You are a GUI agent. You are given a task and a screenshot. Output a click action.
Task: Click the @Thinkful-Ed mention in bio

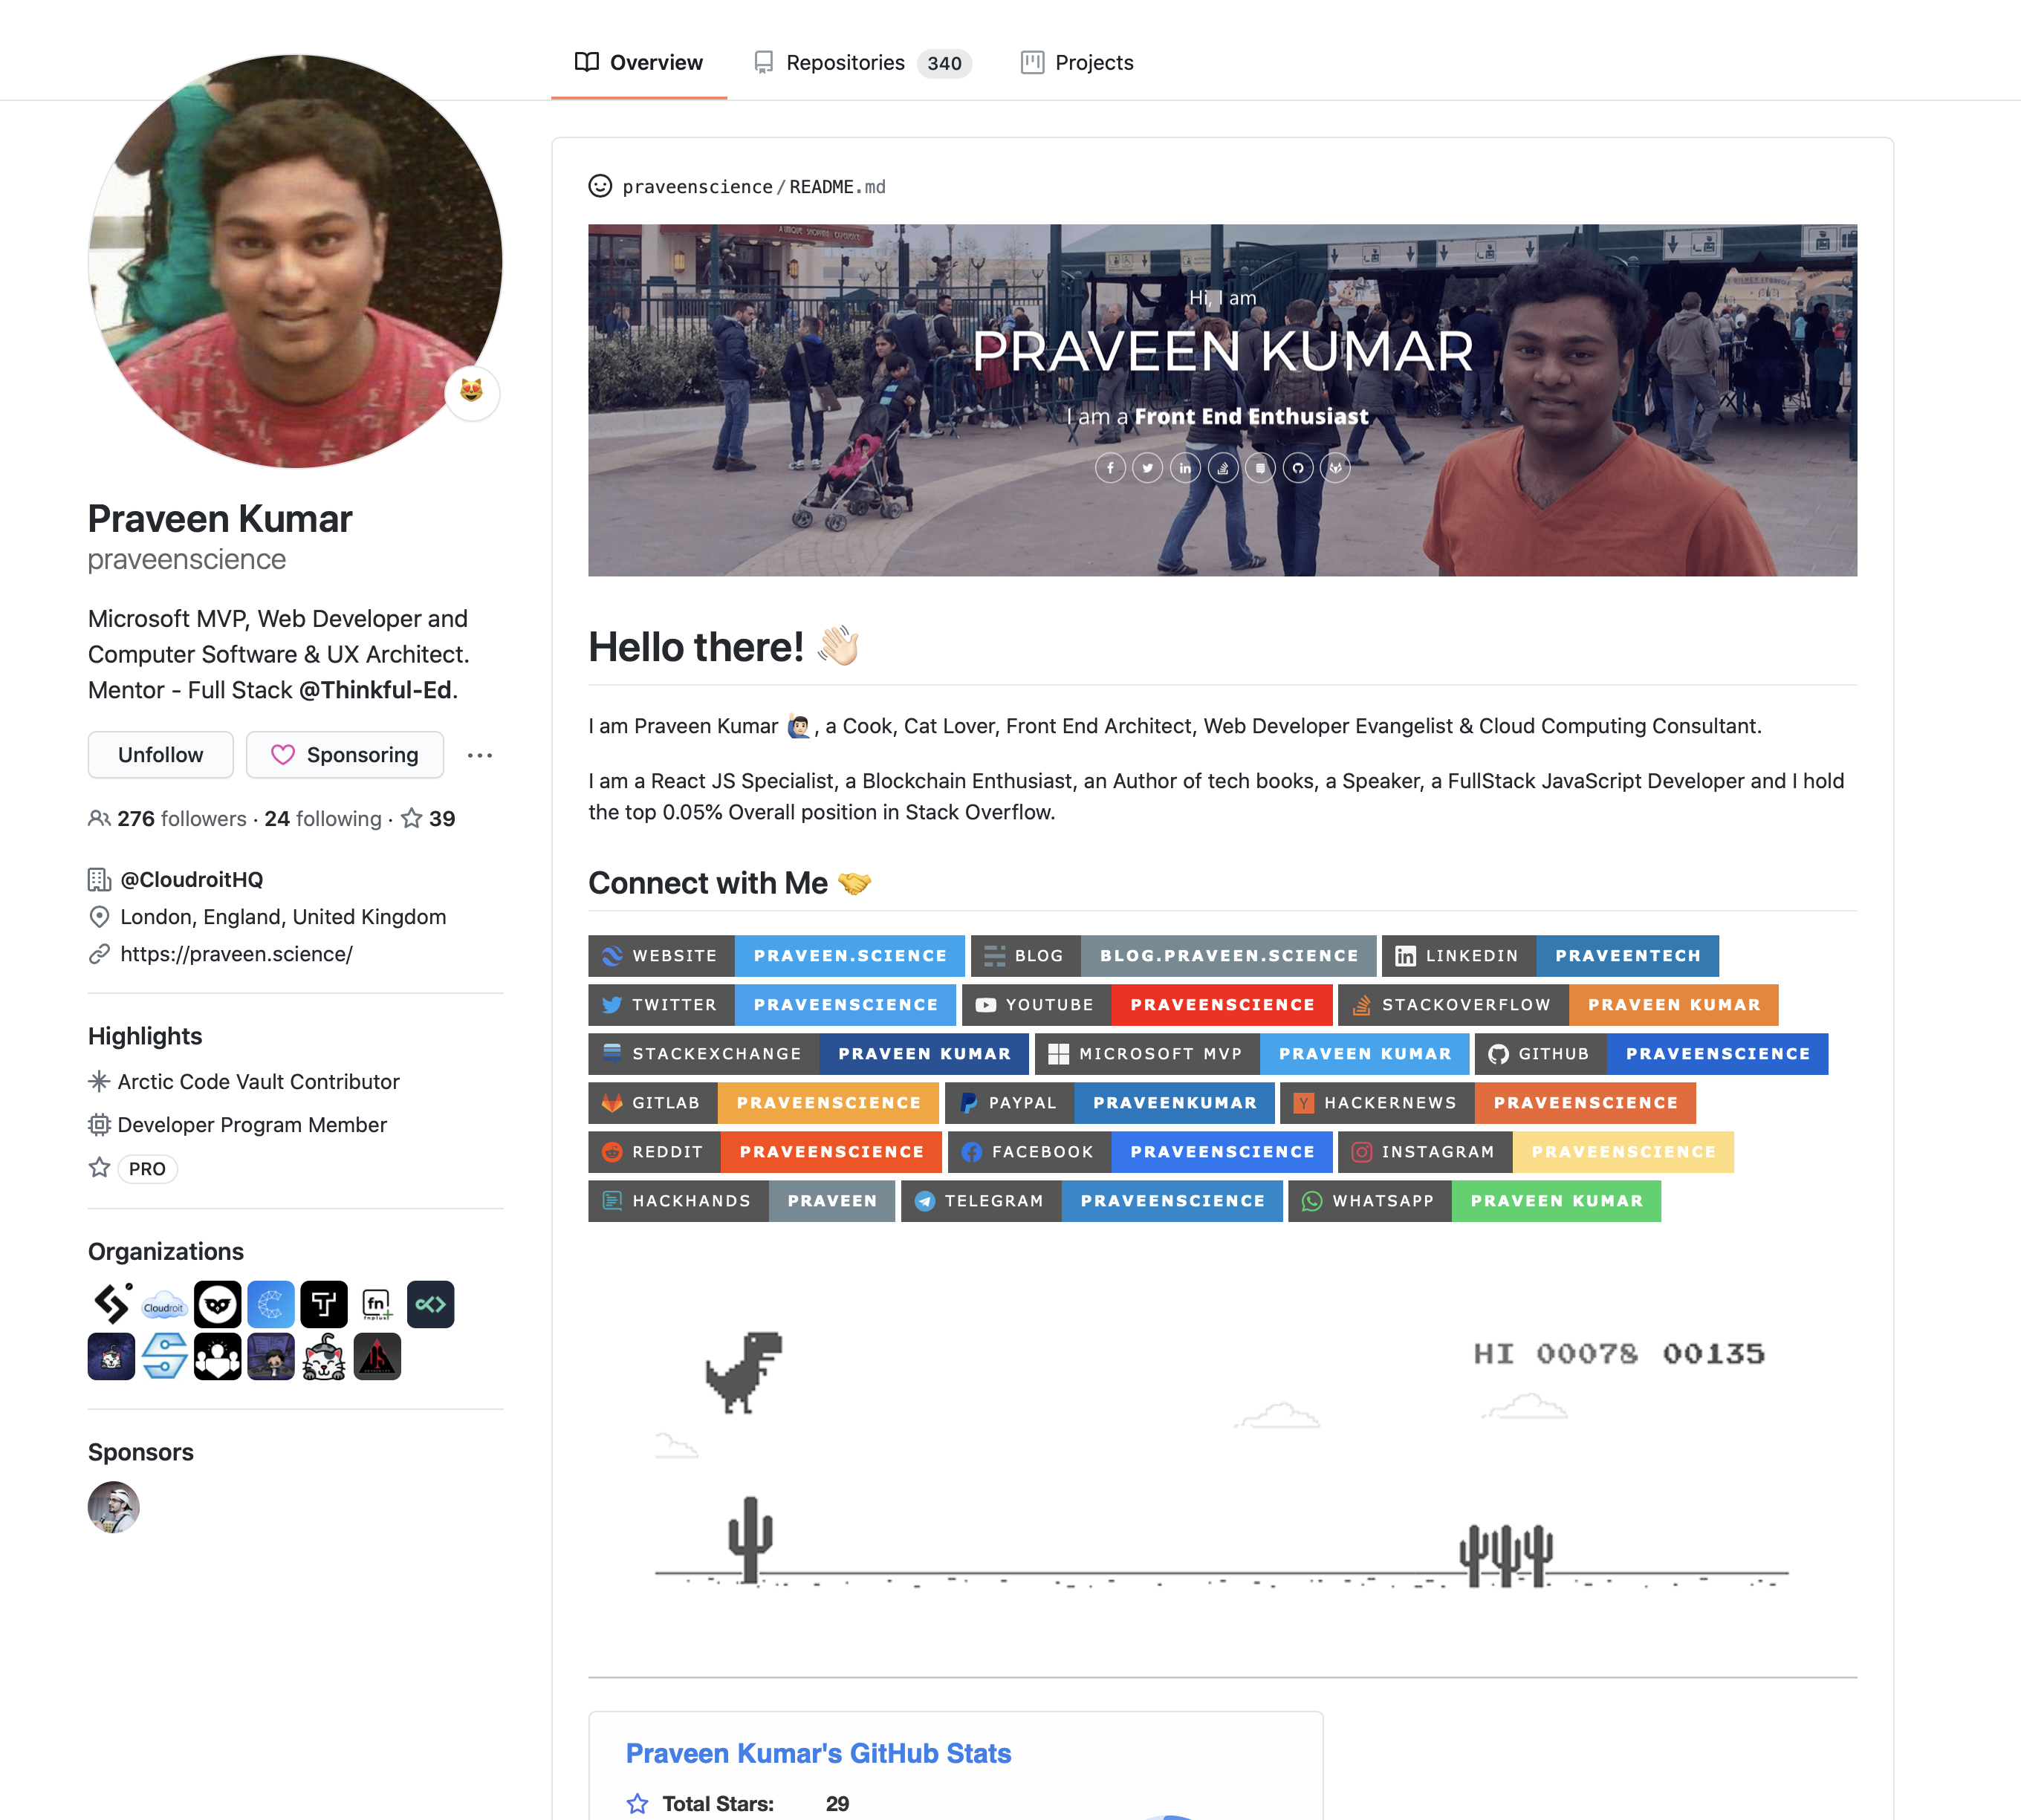(375, 690)
